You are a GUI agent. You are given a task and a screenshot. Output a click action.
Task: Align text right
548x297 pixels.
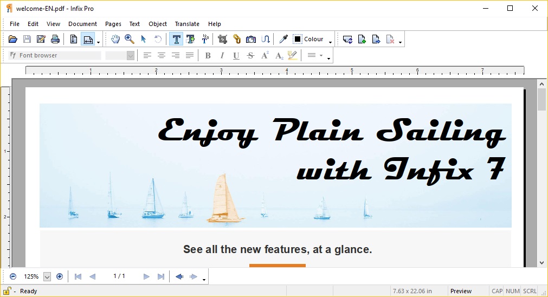176,55
